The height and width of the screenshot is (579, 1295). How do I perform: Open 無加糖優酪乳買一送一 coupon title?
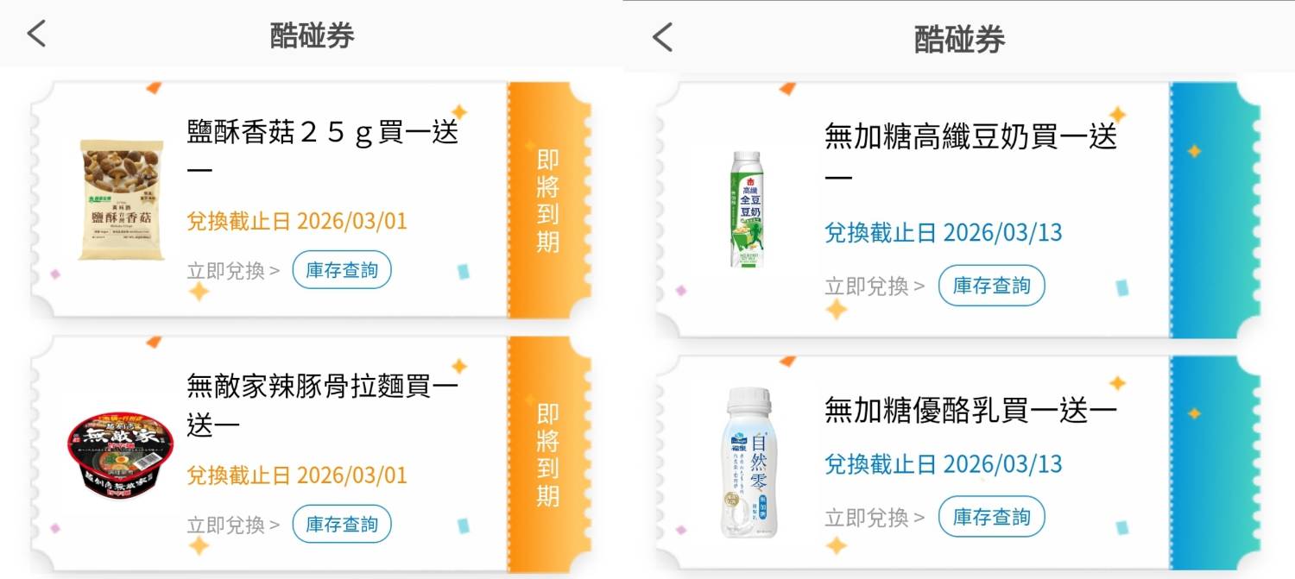tap(971, 409)
